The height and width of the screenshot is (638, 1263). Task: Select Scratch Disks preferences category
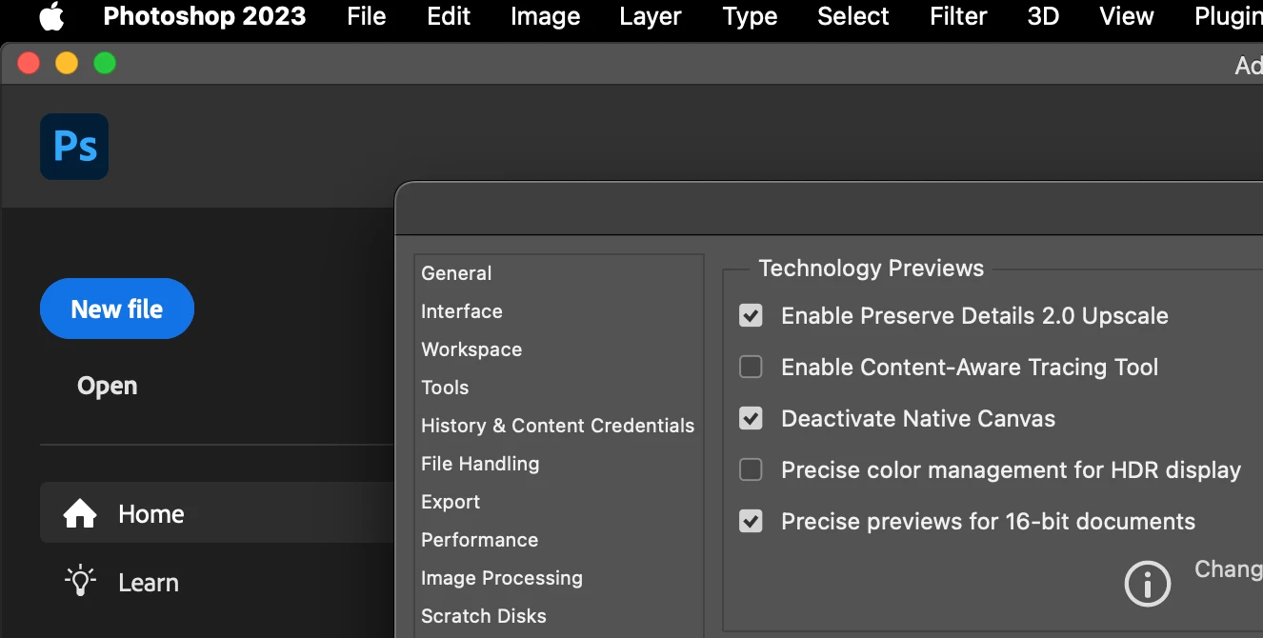(x=484, y=616)
